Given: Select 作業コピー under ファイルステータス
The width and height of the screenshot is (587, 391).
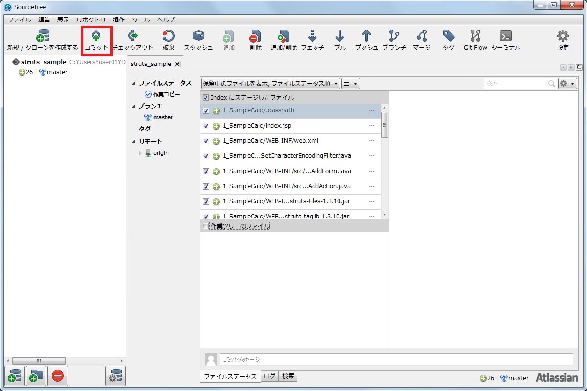Looking at the screenshot, I should [166, 94].
